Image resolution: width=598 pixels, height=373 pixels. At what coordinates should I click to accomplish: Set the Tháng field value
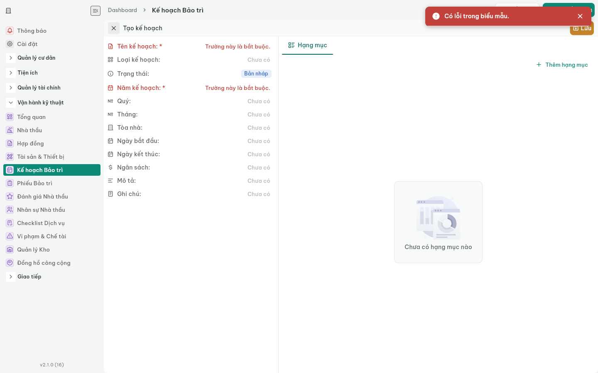click(x=259, y=114)
